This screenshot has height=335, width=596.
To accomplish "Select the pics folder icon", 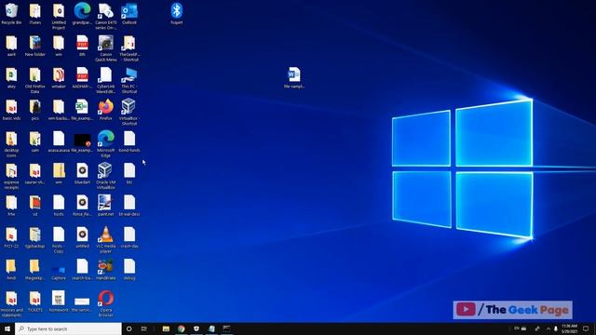I will click(x=35, y=110).
